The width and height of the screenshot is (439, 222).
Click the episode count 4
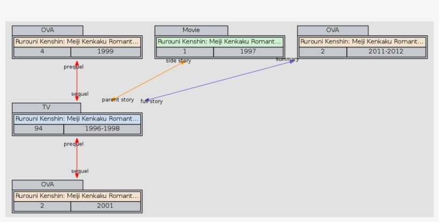pos(42,52)
